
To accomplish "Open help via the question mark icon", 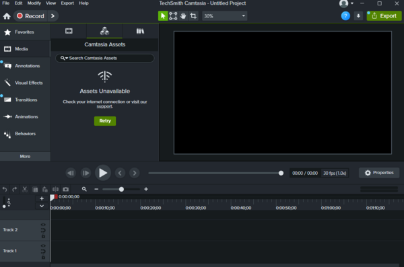I will tap(345, 16).
